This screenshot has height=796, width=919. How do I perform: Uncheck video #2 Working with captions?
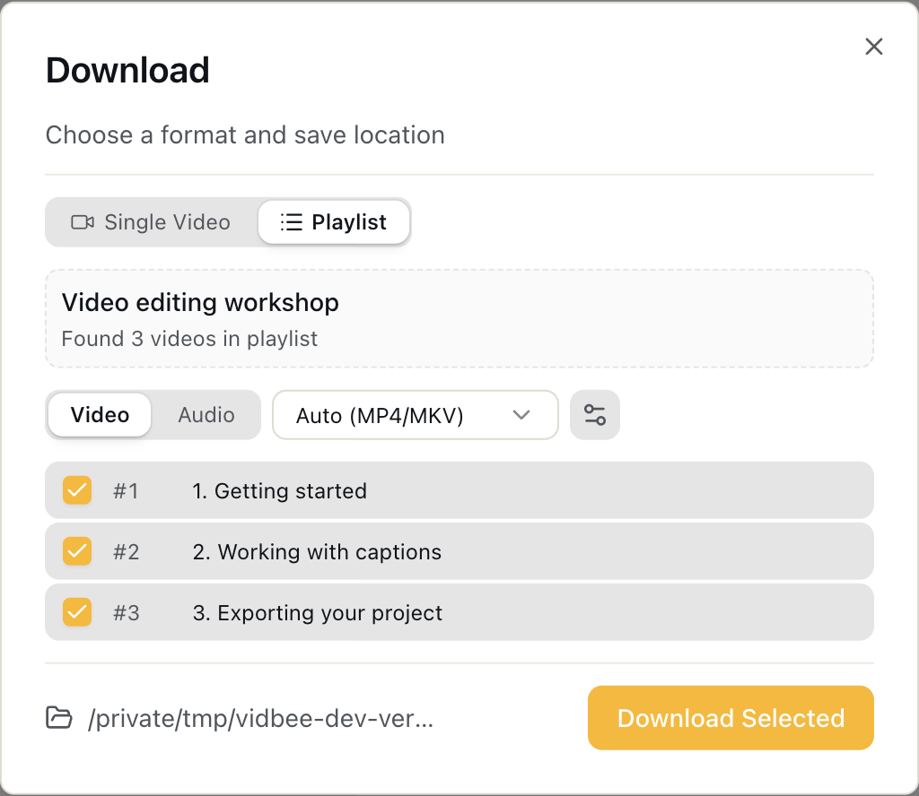click(77, 551)
